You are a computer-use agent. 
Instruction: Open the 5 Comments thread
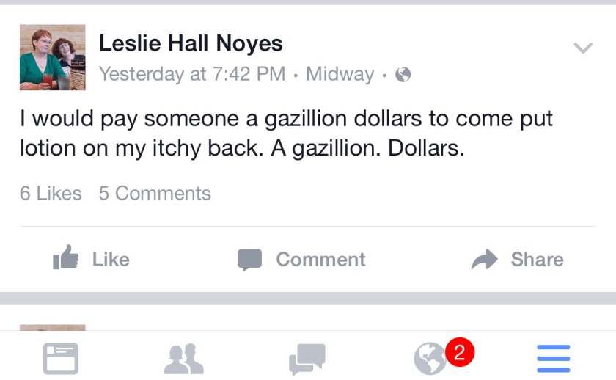pos(155,193)
